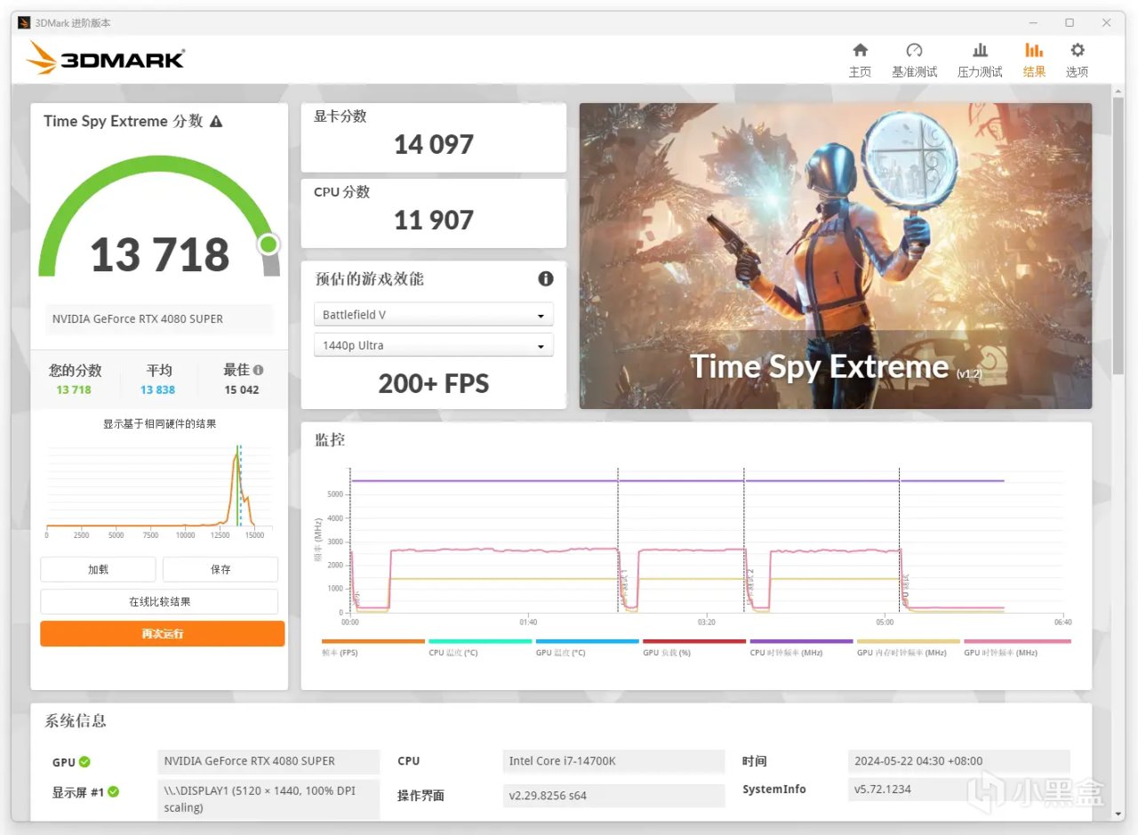This screenshot has width=1138, height=835.
Task: Click the GPU field in 系统信息
Action: point(268,761)
